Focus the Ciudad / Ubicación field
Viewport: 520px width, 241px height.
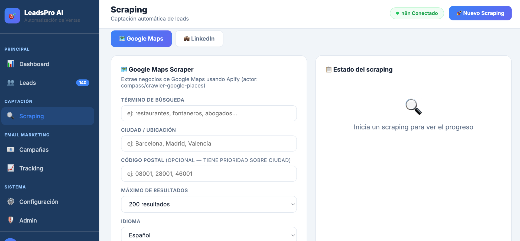coord(209,143)
